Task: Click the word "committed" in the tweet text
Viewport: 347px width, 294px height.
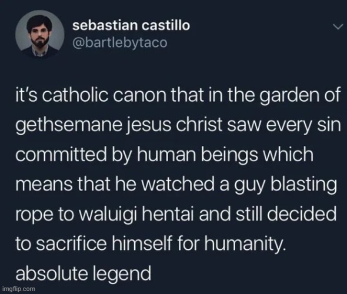Action: click(61, 155)
